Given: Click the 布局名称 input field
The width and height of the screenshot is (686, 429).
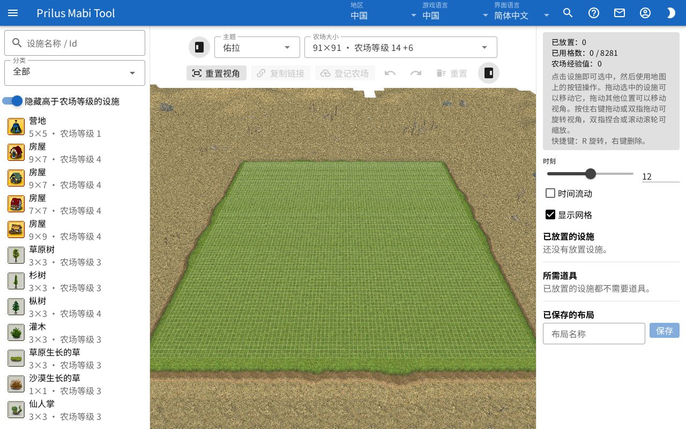Looking at the screenshot, I should (594, 334).
